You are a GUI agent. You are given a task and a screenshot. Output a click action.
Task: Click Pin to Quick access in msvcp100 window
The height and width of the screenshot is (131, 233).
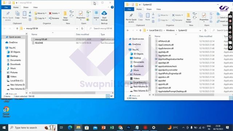(8, 16)
